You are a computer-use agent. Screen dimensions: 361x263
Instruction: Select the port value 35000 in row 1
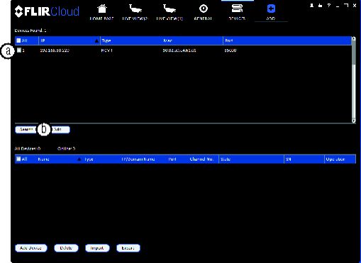click(x=231, y=50)
